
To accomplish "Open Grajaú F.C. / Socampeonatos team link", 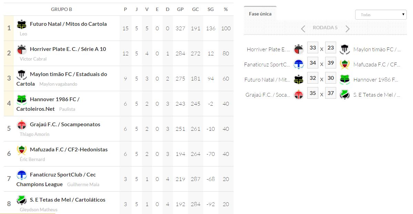I will pyautogui.click(x=65, y=125).
